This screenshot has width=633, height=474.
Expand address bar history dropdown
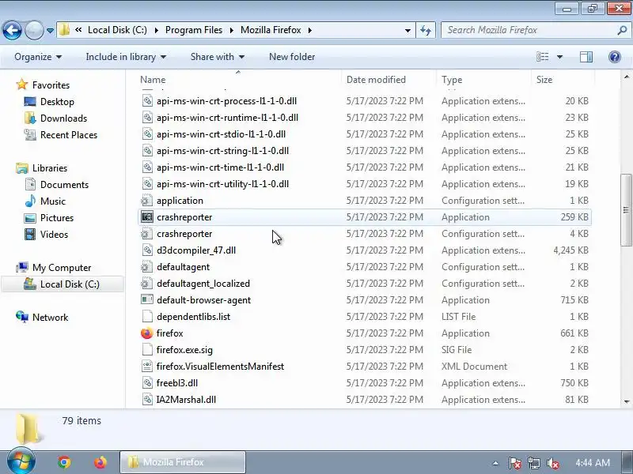coord(407,30)
